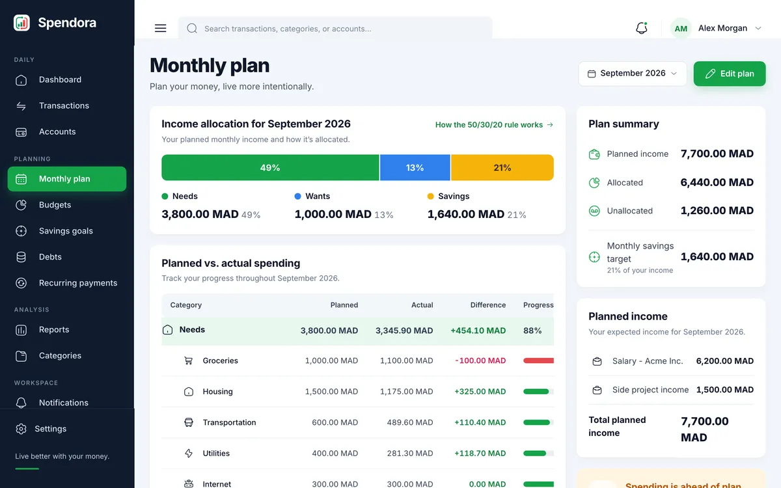This screenshot has width=781, height=488.
Task: Click the Reports bar chart icon
Action: [x=21, y=330]
